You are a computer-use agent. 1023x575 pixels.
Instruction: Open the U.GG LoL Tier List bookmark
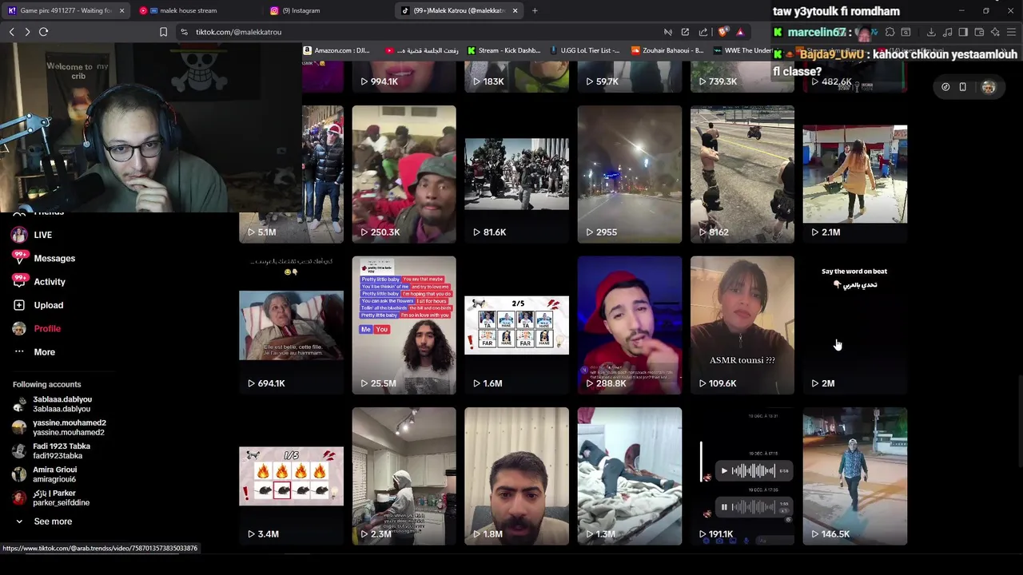point(585,50)
